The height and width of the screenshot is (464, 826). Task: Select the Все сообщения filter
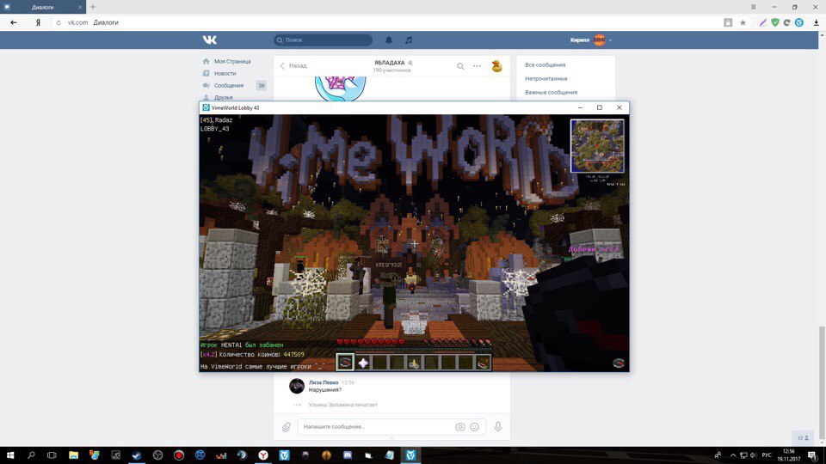[x=546, y=65]
